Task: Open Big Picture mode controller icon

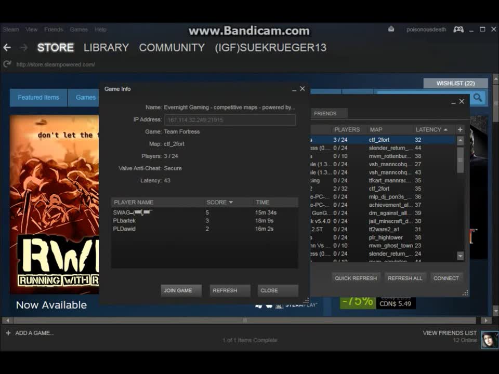Action: point(458,29)
